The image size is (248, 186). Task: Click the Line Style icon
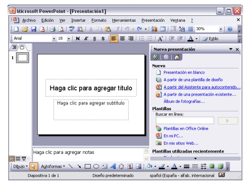tap(186, 166)
